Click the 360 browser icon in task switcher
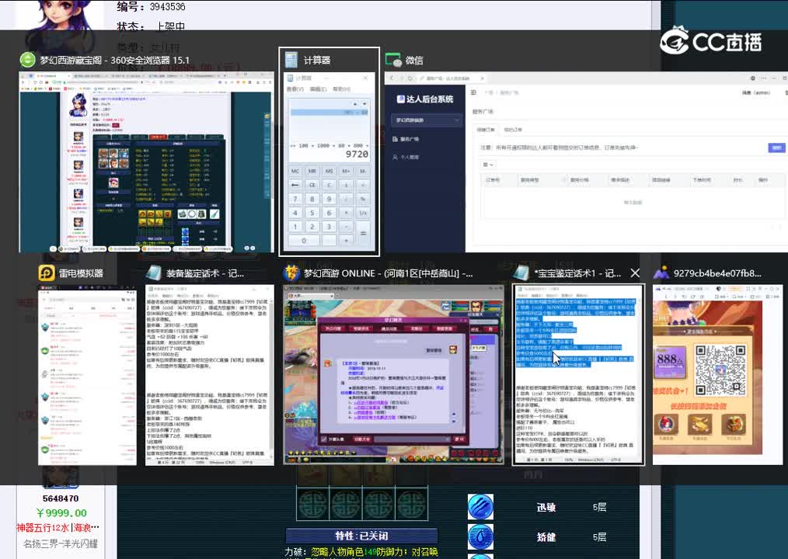788x559 pixels. click(x=28, y=60)
